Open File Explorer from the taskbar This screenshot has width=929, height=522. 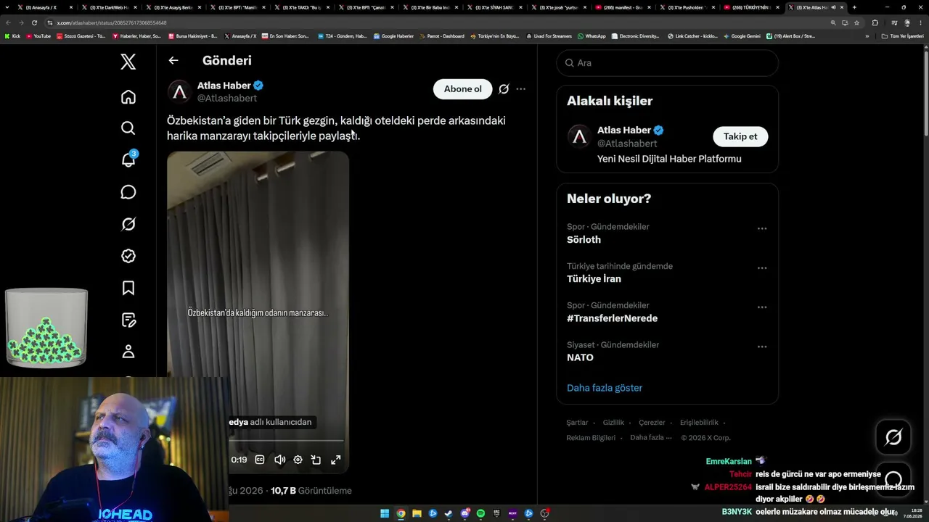pos(417,513)
